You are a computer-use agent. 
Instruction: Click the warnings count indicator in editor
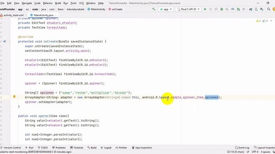(259, 21)
